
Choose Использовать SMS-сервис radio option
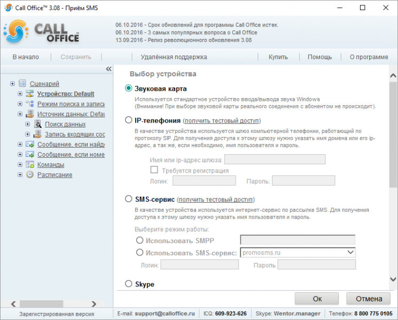point(139,252)
